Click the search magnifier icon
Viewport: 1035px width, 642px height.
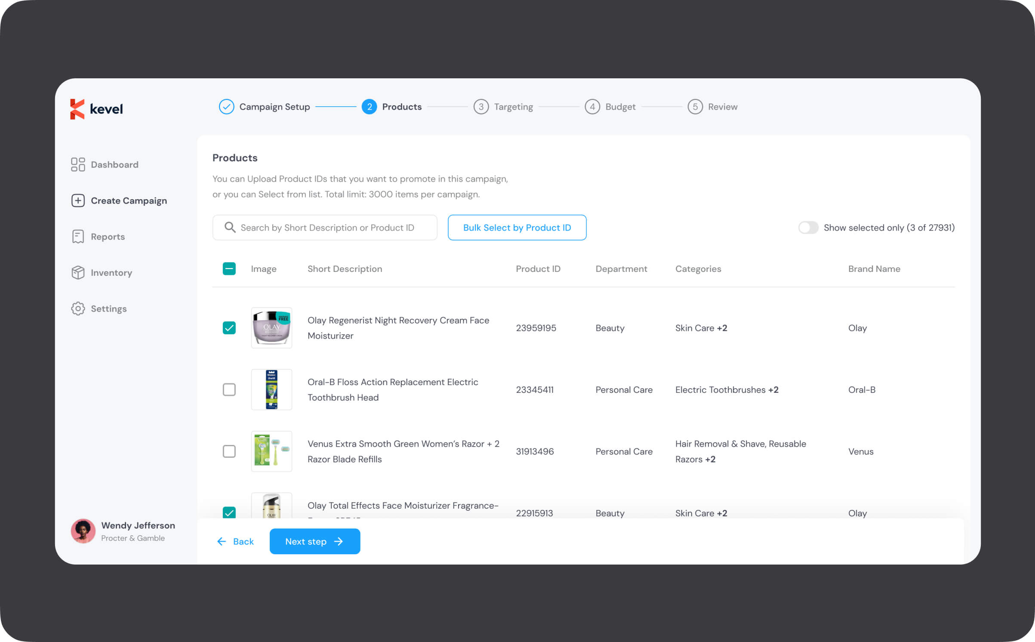pyautogui.click(x=230, y=228)
